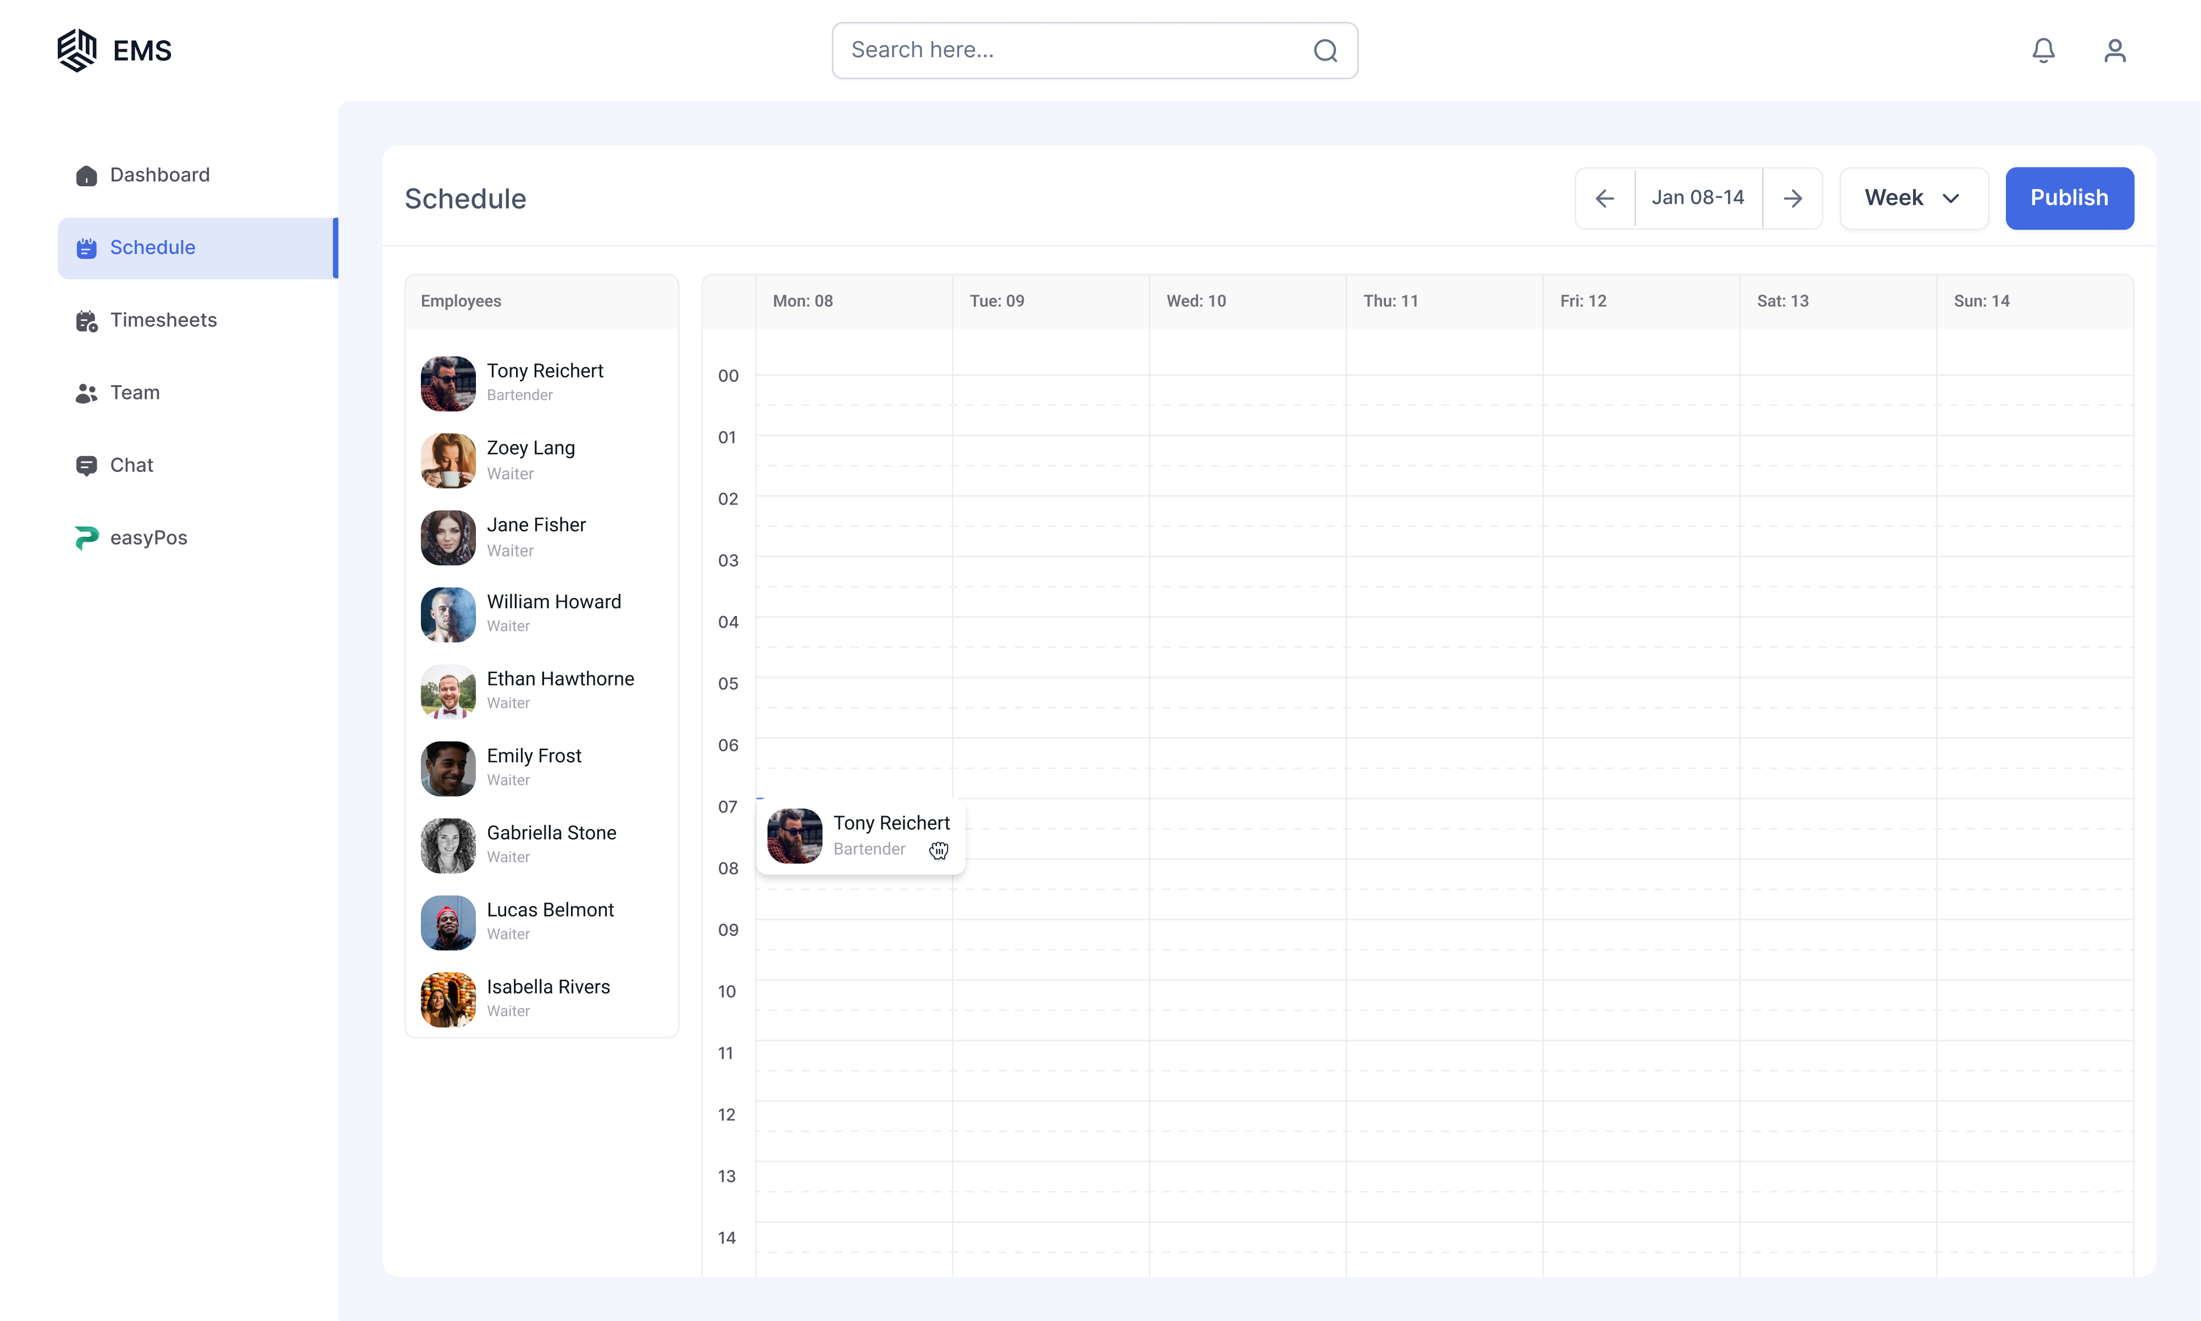Click William Howard name text

point(553,603)
